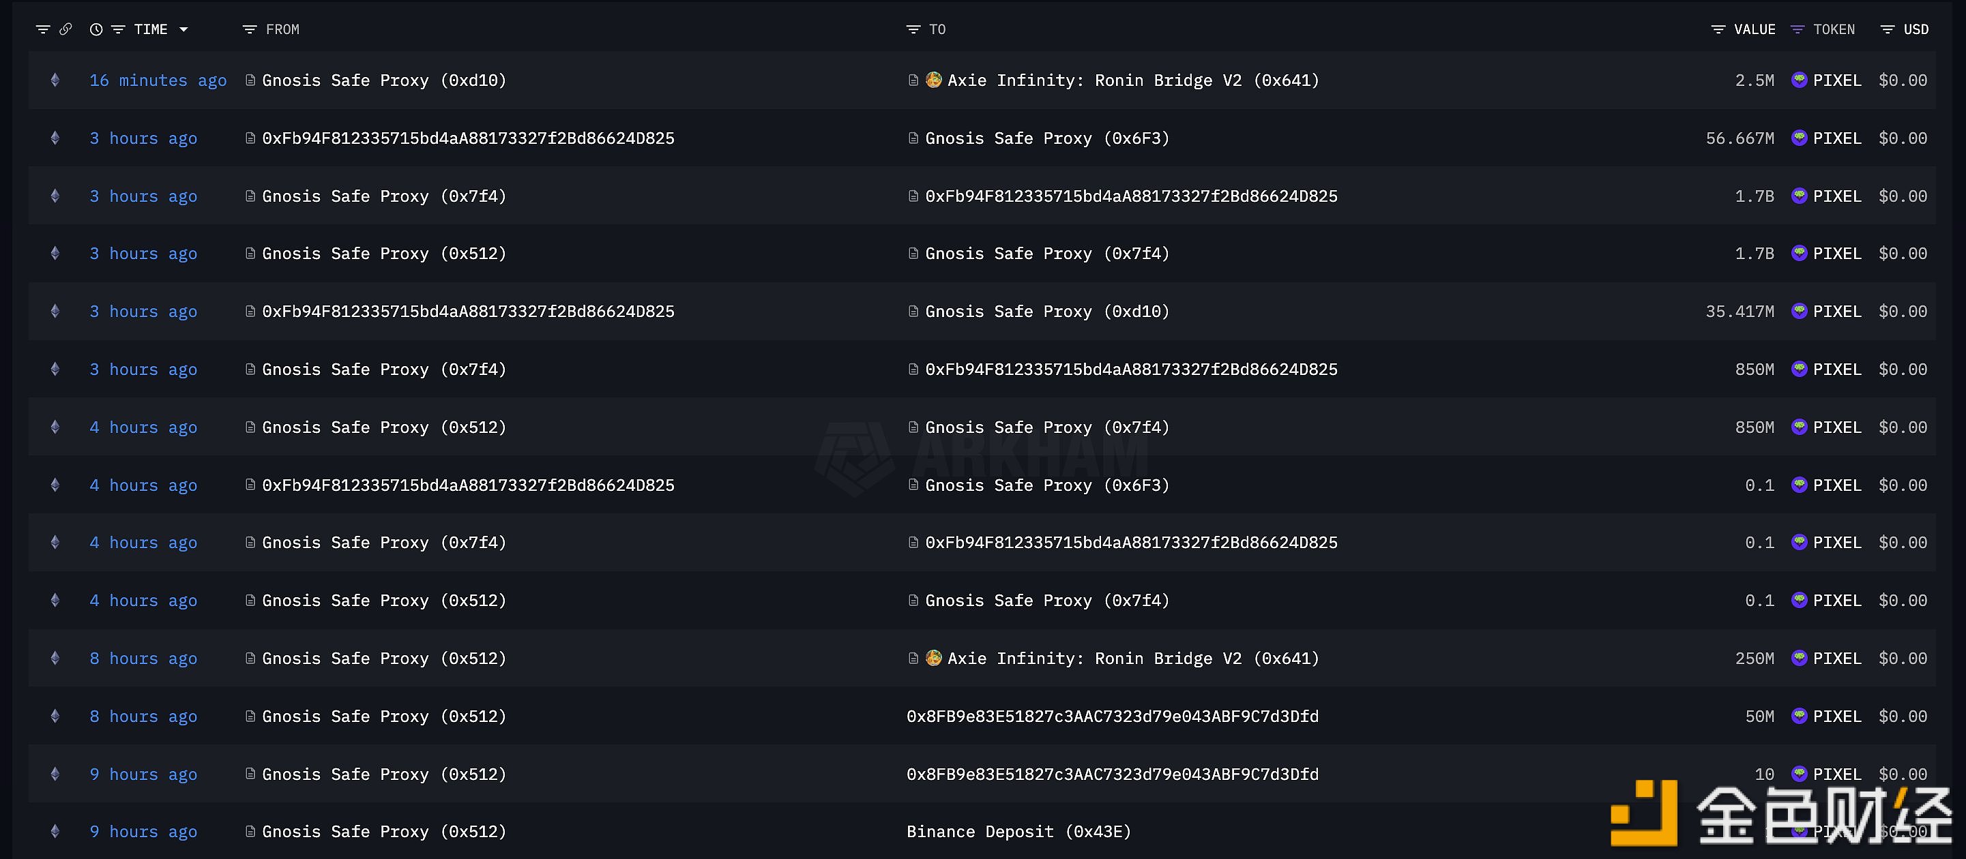Click the TOKEN column header label

pyautogui.click(x=1834, y=30)
